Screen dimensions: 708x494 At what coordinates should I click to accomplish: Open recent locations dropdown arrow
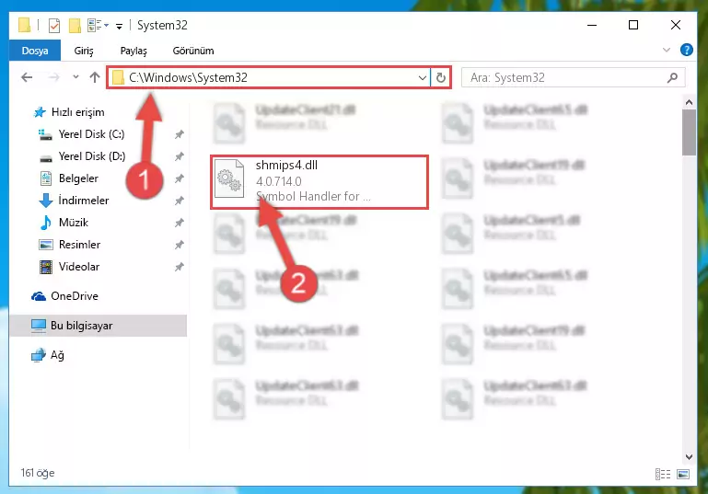pos(75,77)
